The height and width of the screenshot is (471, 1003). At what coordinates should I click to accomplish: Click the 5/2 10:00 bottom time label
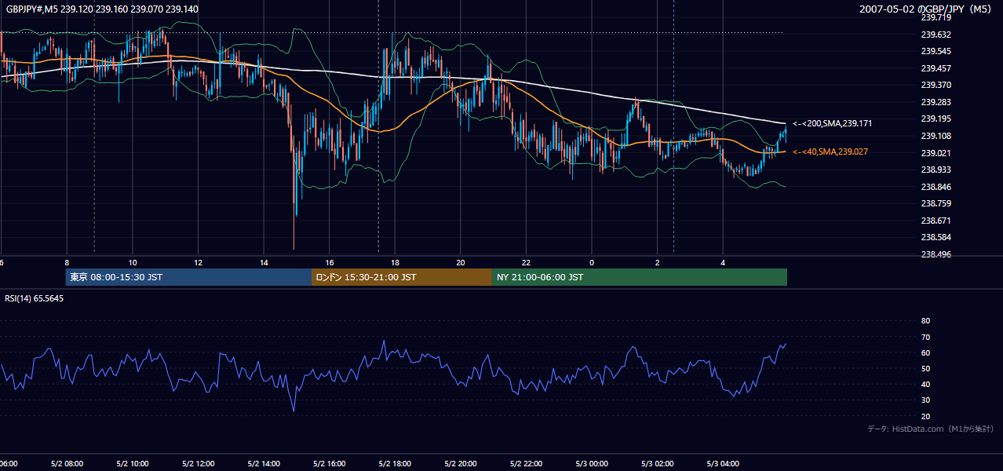tap(132, 464)
